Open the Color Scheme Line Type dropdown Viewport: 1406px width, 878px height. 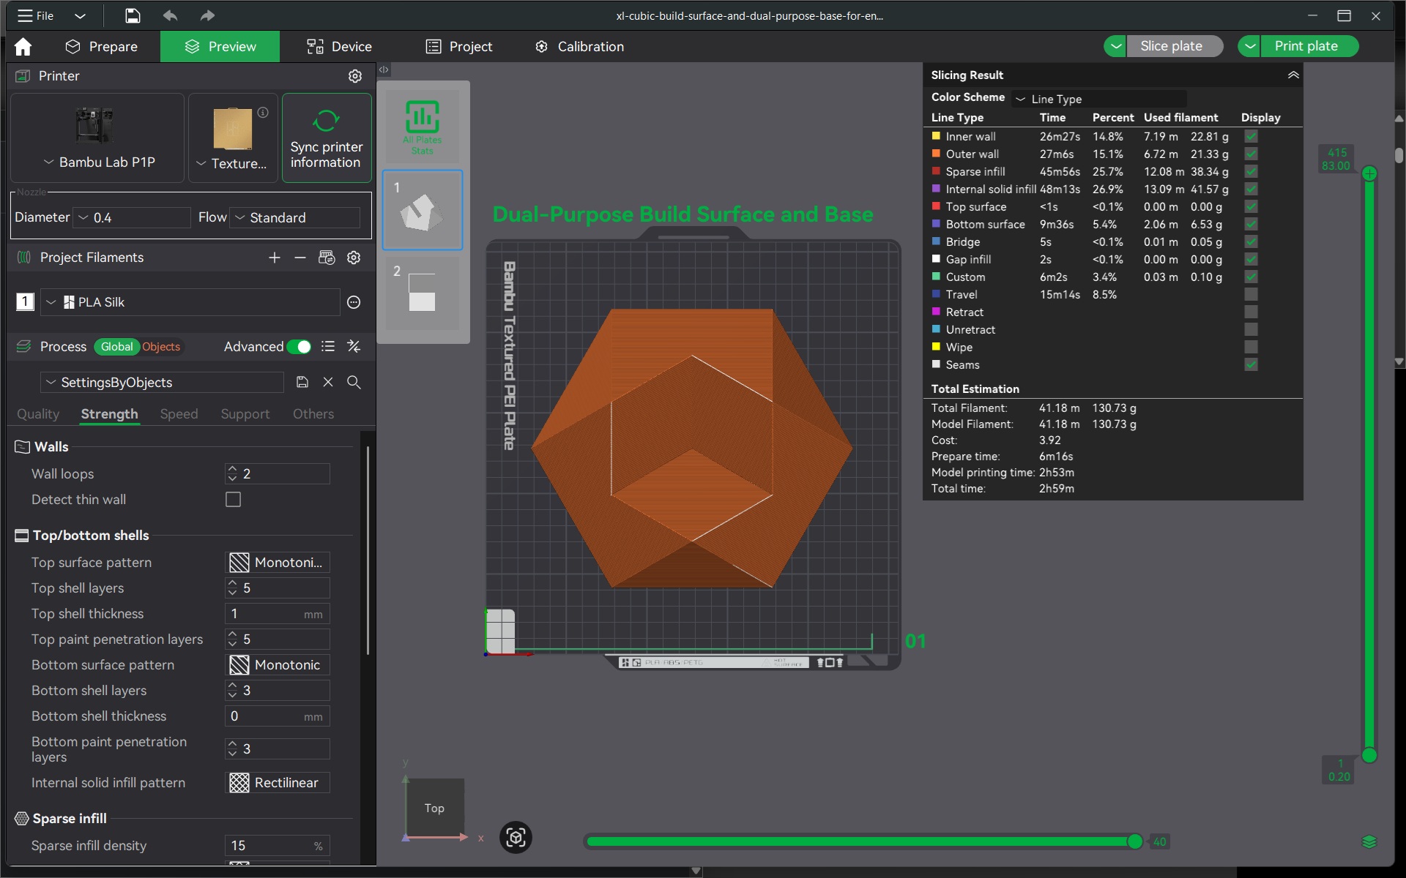click(1098, 99)
